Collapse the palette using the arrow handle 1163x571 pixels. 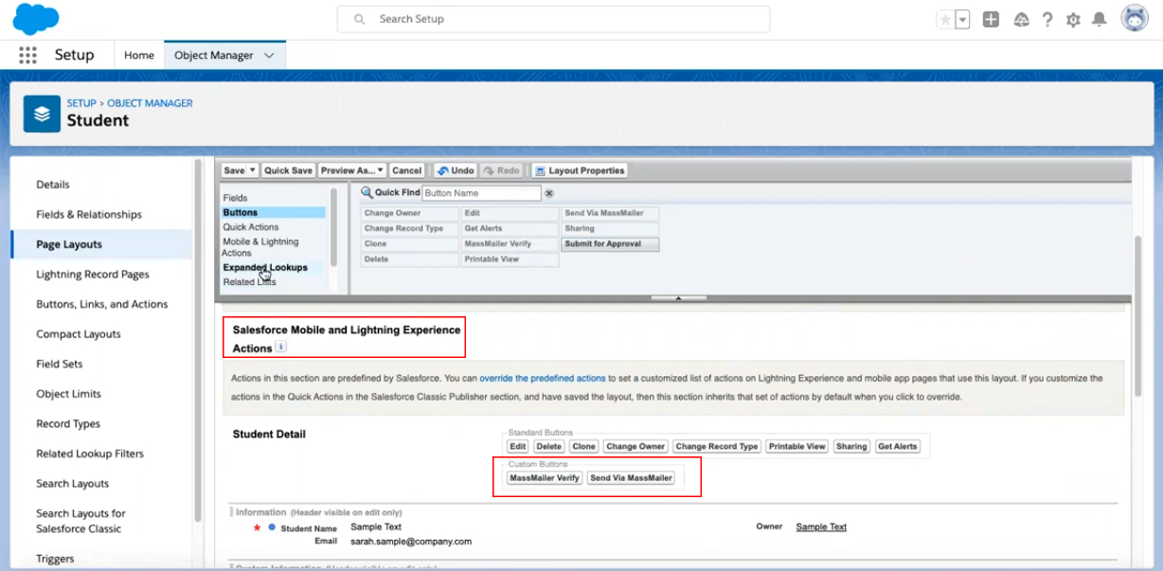point(678,297)
